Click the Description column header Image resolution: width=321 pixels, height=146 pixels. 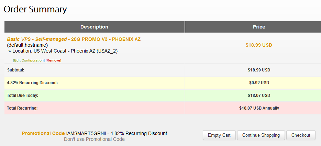tap(94, 27)
